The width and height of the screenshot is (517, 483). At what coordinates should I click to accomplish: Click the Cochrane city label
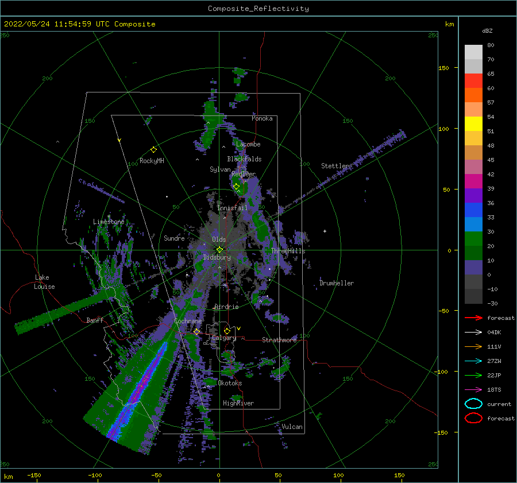[x=188, y=321]
